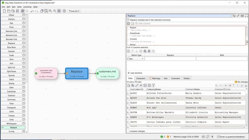Click help icon next to Summary
249x140 pixels.
click(24, 100)
